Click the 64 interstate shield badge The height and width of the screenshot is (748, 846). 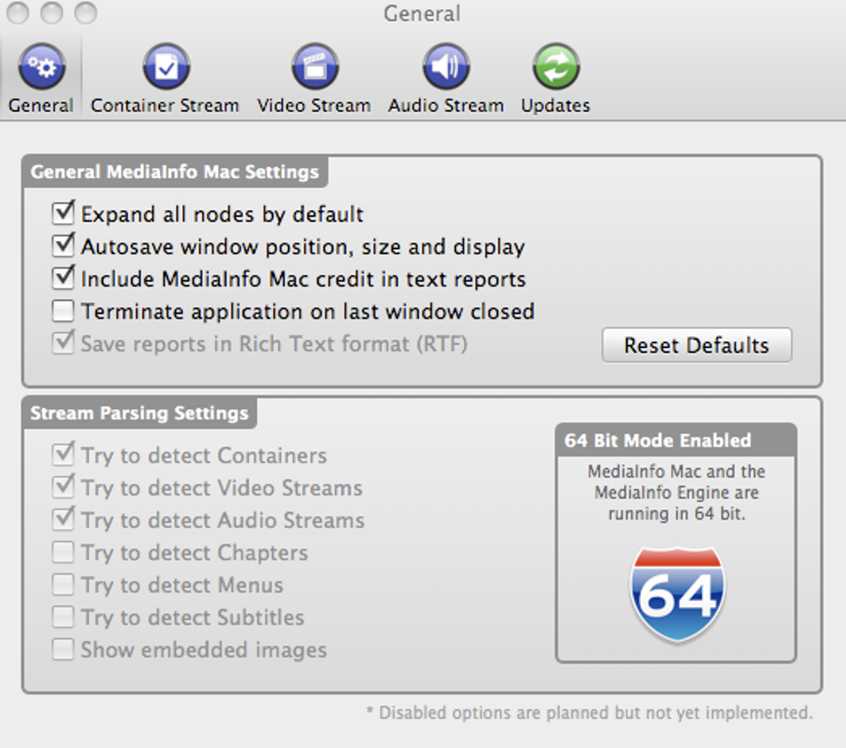677,595
